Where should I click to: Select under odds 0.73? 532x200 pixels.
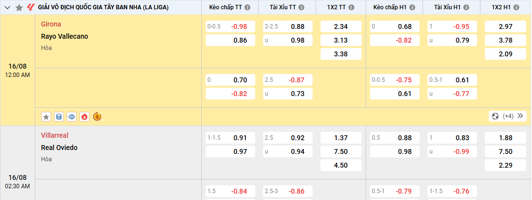click(288, 94)
